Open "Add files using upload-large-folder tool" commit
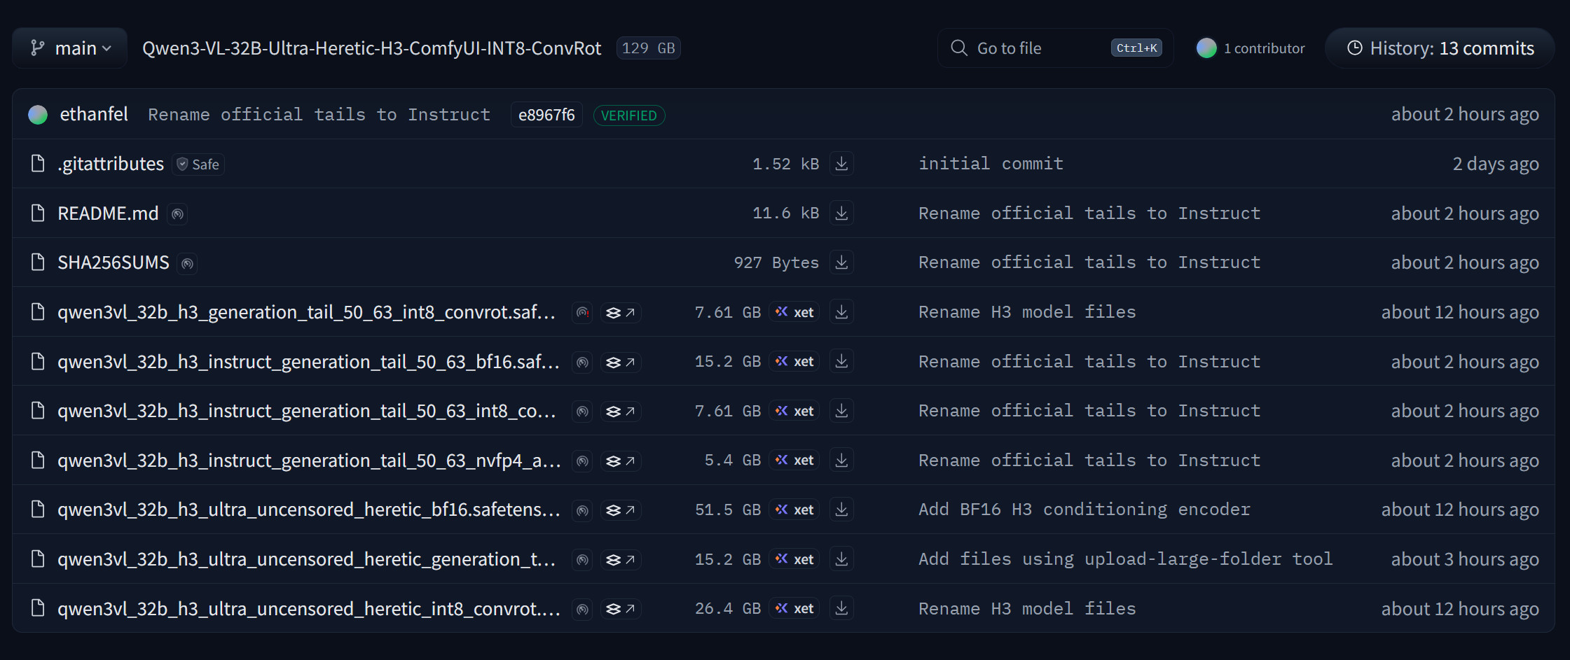 point(1125,559)
